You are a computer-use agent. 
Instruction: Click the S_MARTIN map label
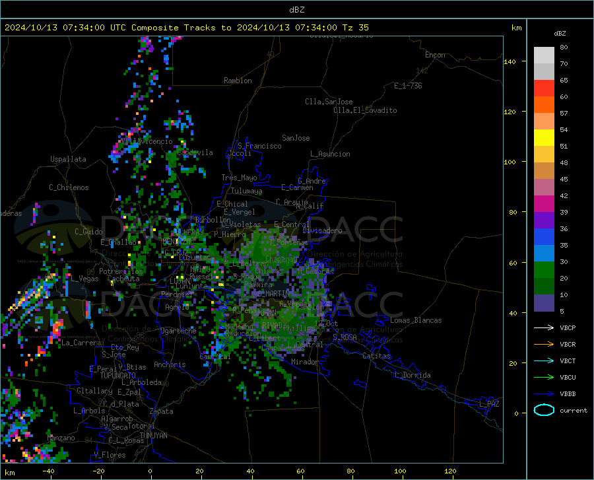[273, 294]
